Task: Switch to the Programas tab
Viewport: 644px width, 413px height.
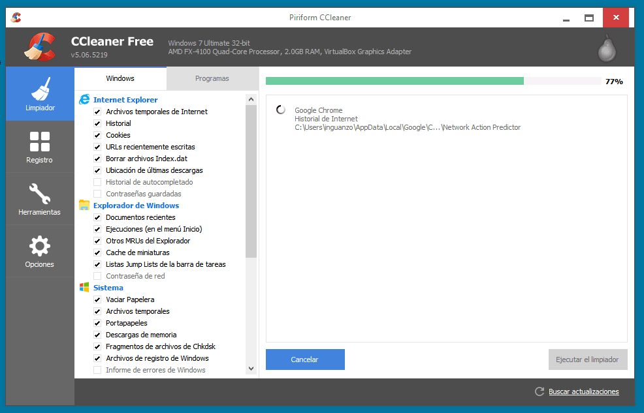Action: (x=212, y=77)
